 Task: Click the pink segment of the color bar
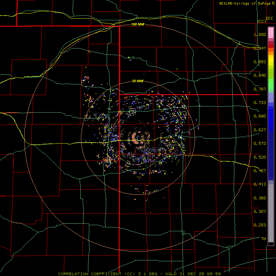(x=271, y=33)
